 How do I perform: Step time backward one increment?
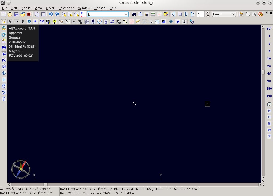coord(174,14)
